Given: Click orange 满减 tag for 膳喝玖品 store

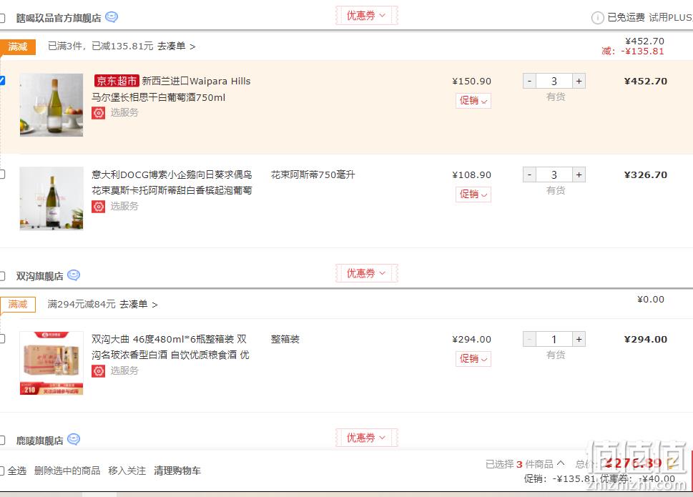Looking at the screenshot, I should point(18,46).
